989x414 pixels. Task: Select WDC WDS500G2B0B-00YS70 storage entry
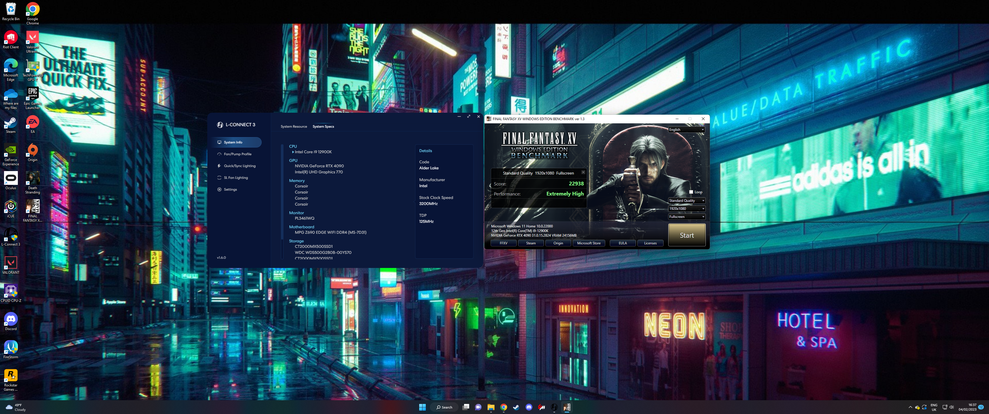(x=323, y=253)
